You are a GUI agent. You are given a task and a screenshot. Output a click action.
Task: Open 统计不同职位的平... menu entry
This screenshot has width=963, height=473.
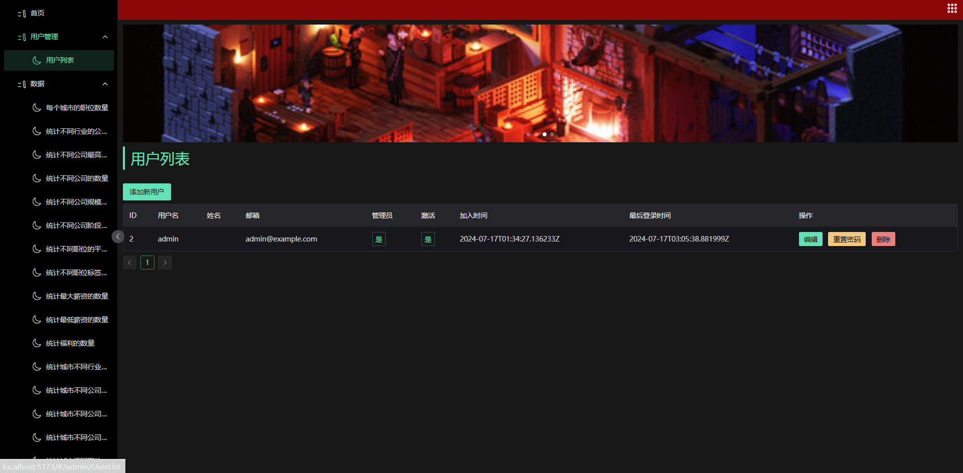[59, 249]
